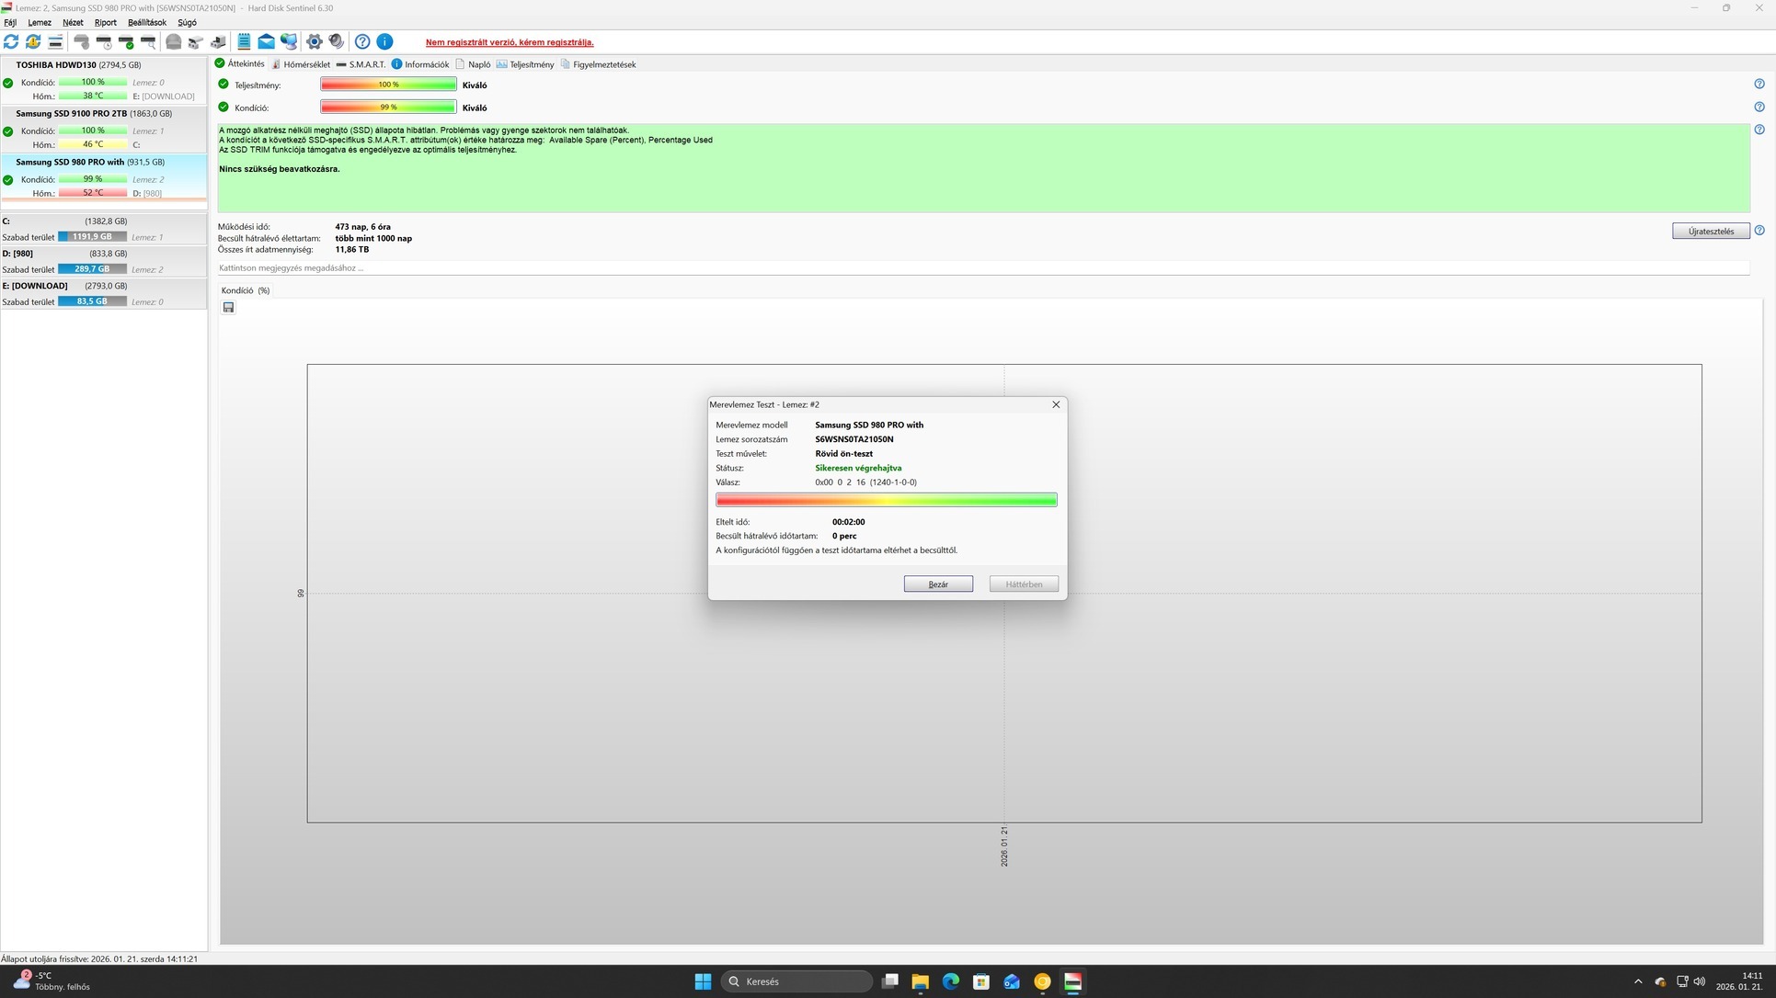Click the speaker sound icon in toolbar
The height and width of the screenshot is (998, 1776).
[x=337, y=41]
